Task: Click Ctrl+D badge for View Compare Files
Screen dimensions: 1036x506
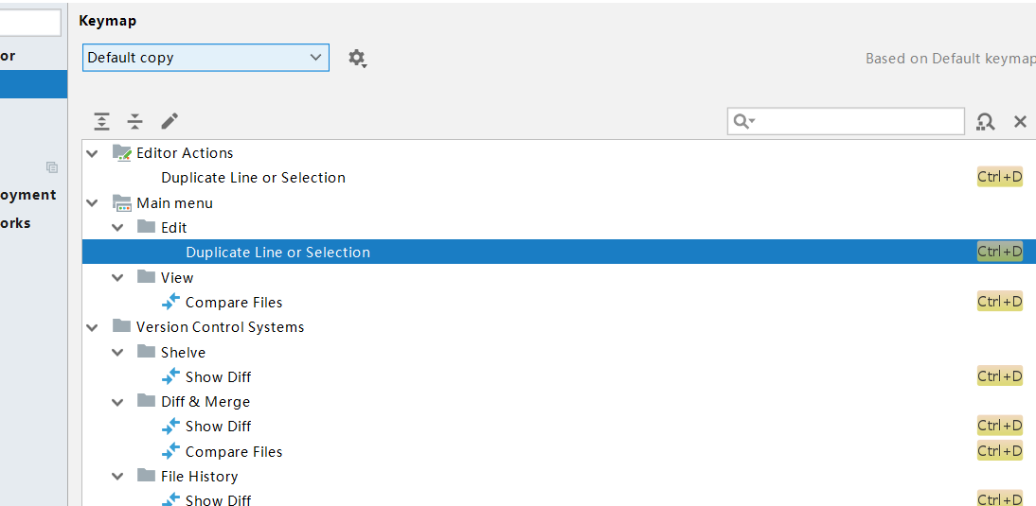Action: point(1000,302)
